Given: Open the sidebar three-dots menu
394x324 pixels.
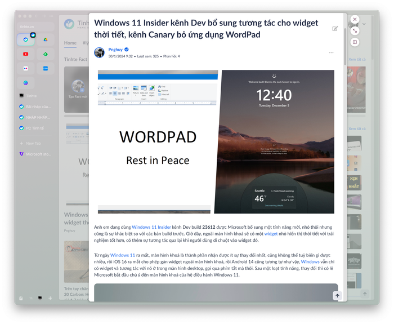Looking at the screenshot, I should [51, 16].
